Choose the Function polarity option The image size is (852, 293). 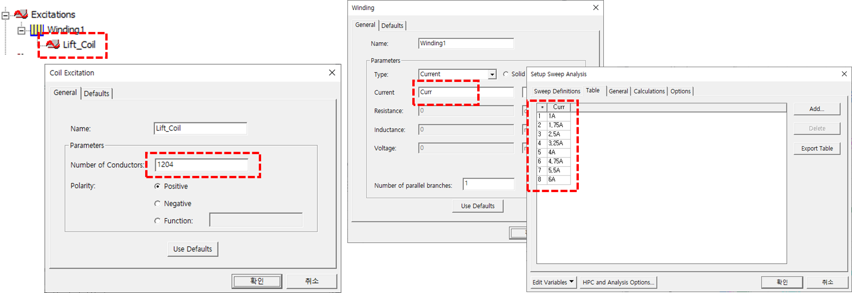tap(158, 221)
